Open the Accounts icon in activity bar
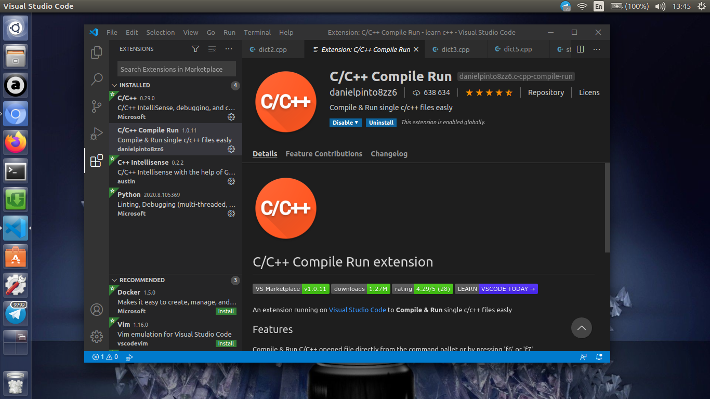Screen dimensions: 710x399 pos(97,310)
